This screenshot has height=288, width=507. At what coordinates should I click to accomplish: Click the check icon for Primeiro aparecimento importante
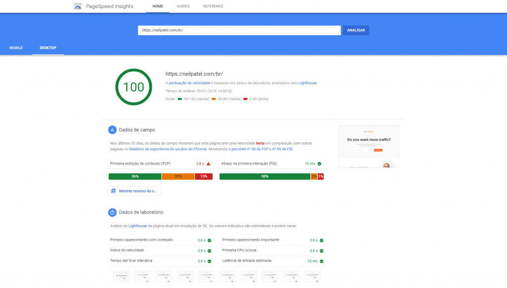coord(321,240)
